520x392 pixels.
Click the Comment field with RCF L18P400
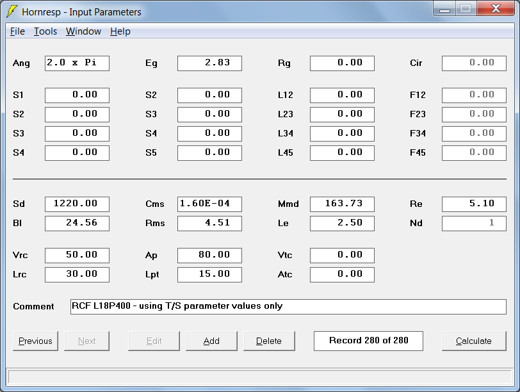288,306
